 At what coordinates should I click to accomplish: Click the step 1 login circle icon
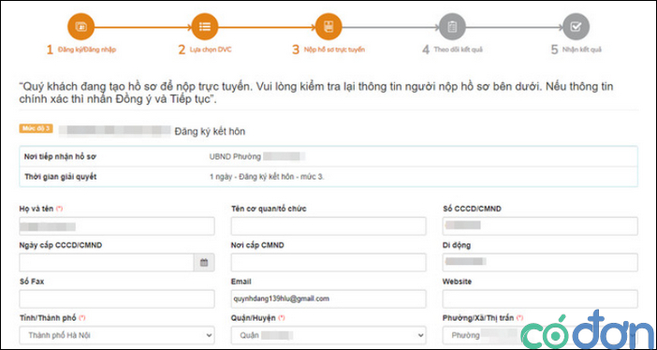click(80, 27)
